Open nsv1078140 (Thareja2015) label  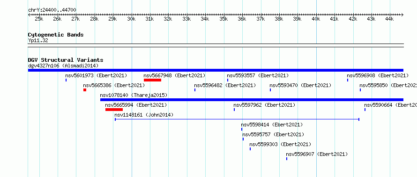coord(134,95)
